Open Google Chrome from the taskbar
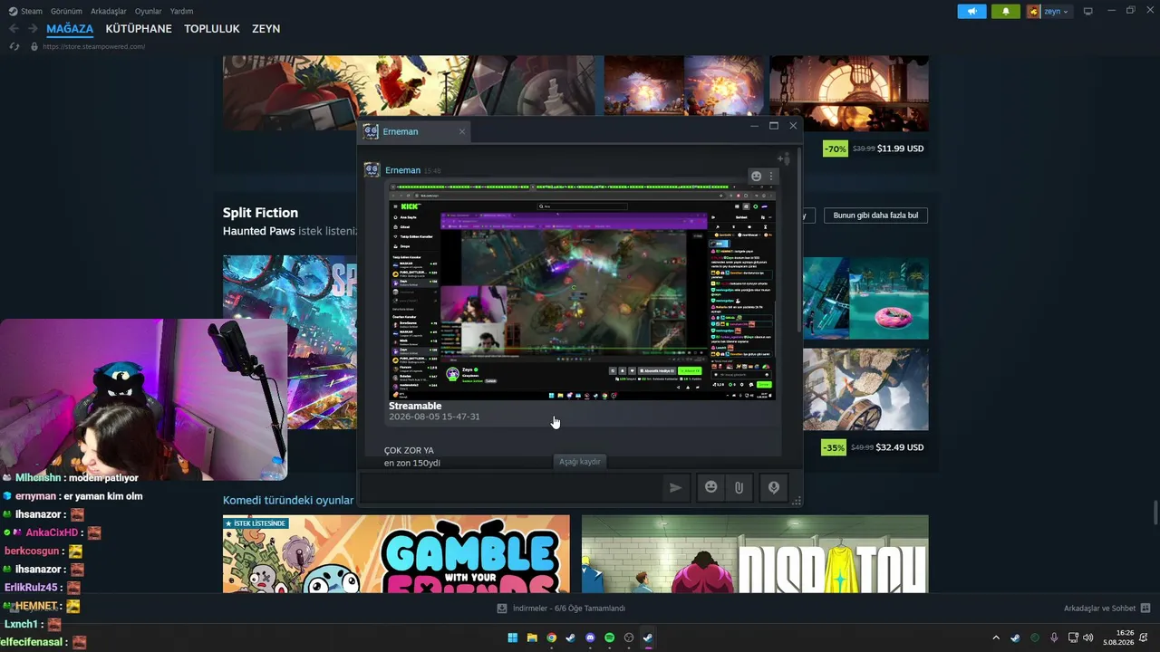The height and width of the screenshot is (652, 1160). click(551, 638)
